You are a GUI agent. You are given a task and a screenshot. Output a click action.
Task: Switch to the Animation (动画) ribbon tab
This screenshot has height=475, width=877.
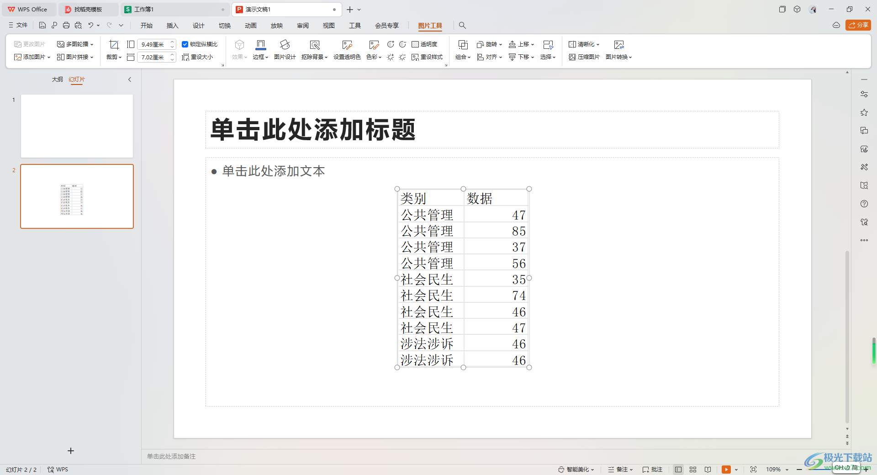click(250, 26)
